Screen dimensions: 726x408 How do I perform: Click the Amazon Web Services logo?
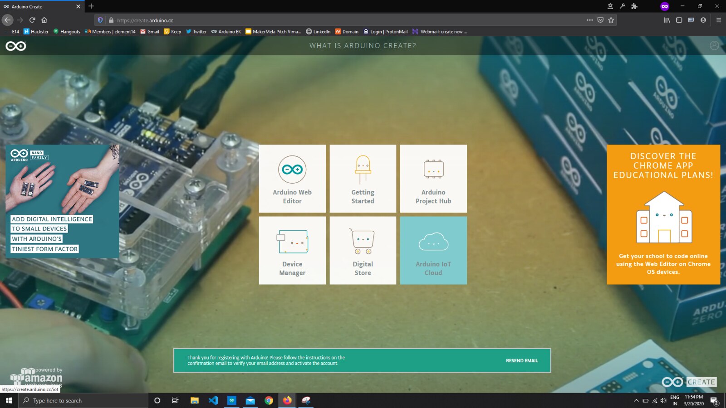point(36,378)
